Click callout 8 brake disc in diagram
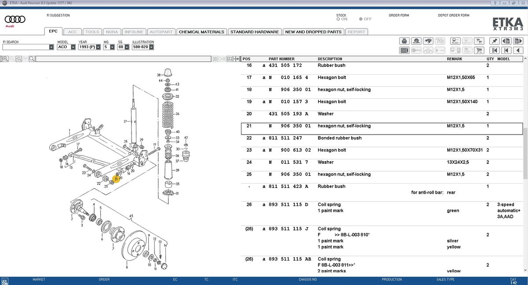This screenshot has height=285, width=528. click(127, 267)
